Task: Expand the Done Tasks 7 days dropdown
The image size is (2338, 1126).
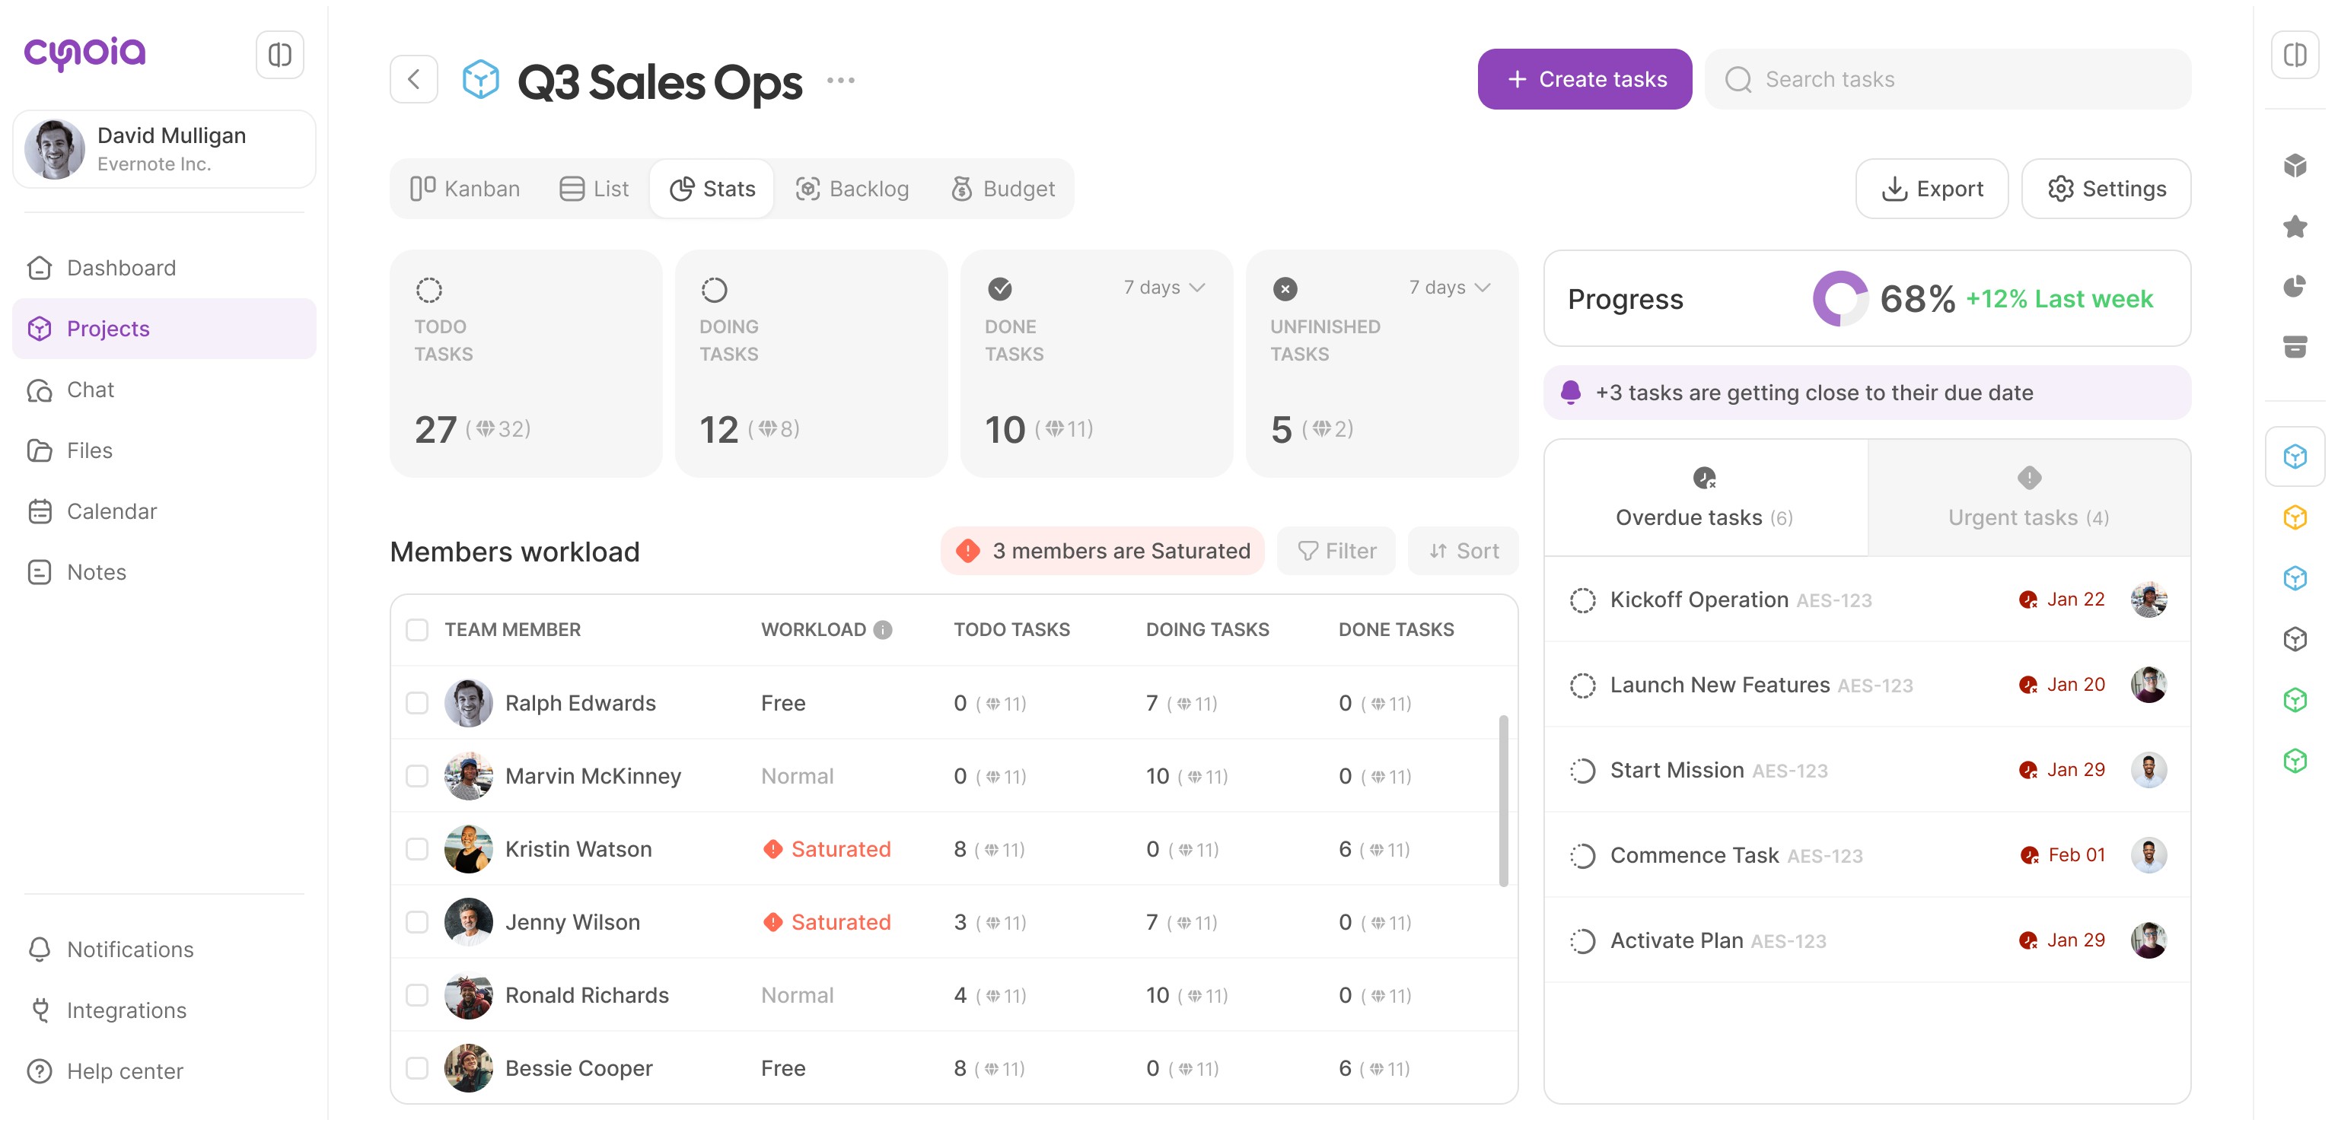Action: click(1164, 288)
